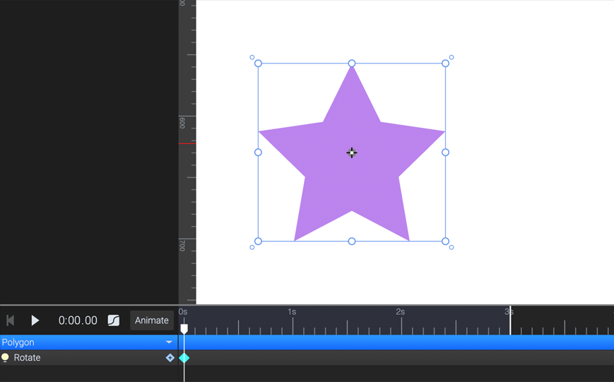Click the top-right outer rotation handle

[x=451, y=57]
